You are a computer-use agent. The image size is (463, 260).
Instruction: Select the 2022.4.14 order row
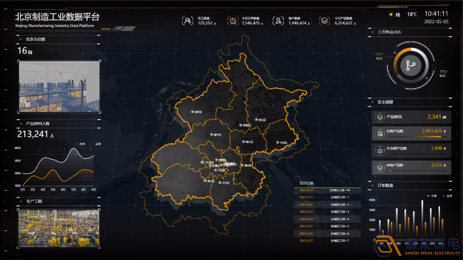326,190
